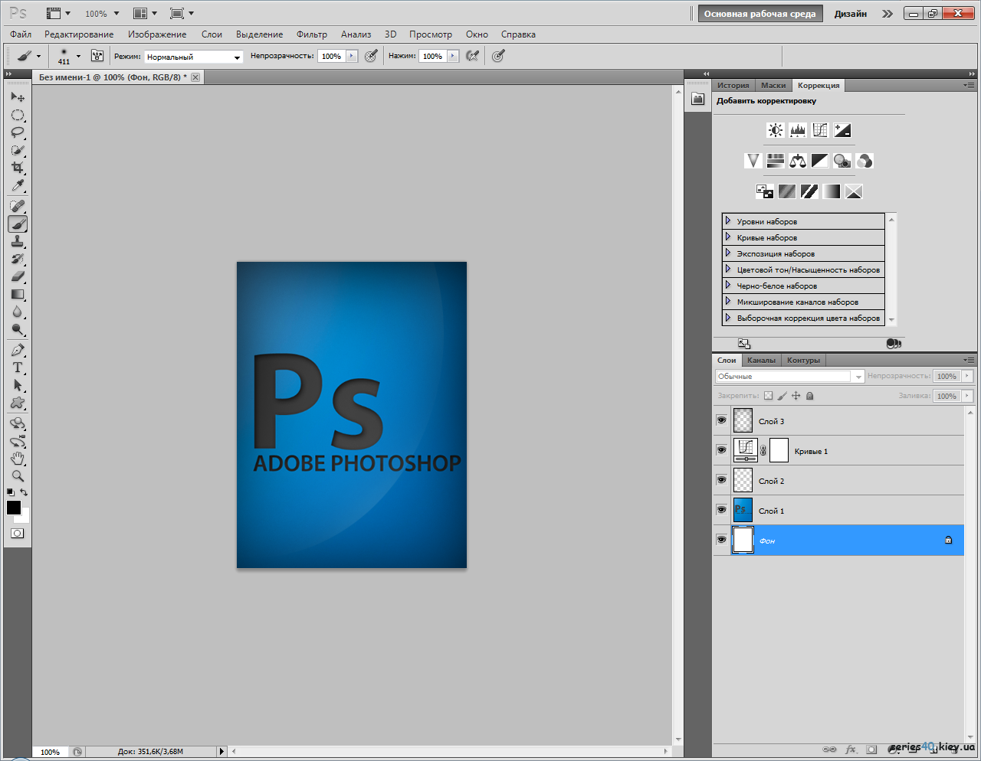Screen dimensions: 981x761
Task: Select the Elliptical Marquee tool
Action: click(18, 115)
